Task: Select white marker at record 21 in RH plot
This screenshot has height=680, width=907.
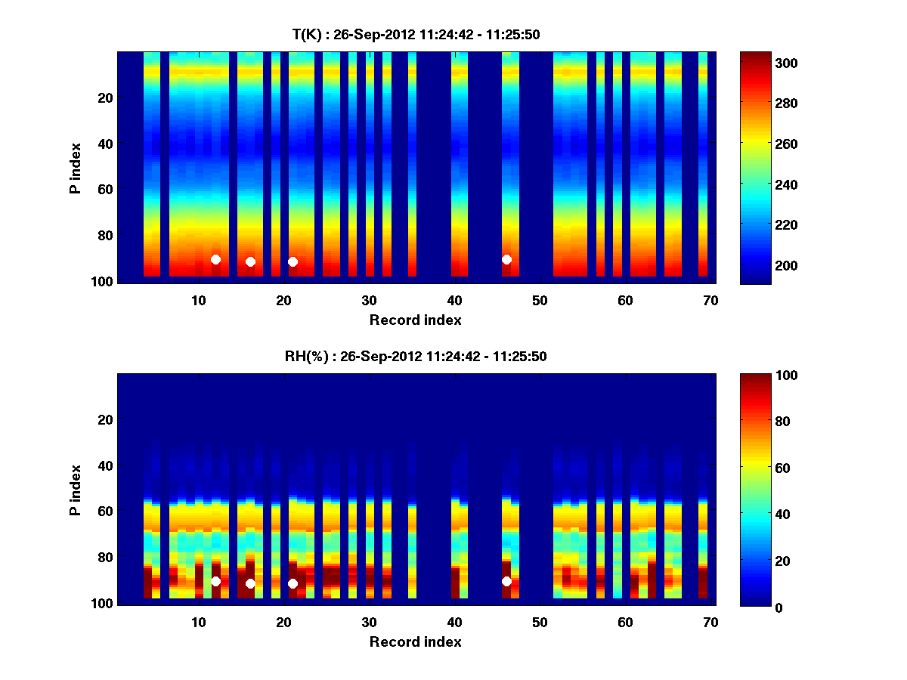Action: pyautogui.click(x=293, y=583)
